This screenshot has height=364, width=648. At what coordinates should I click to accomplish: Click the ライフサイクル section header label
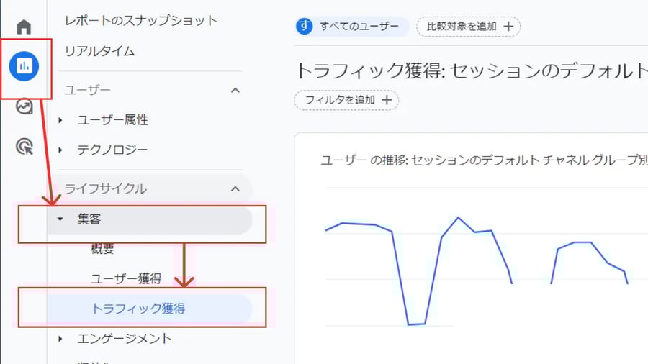[x=105, y=188]
